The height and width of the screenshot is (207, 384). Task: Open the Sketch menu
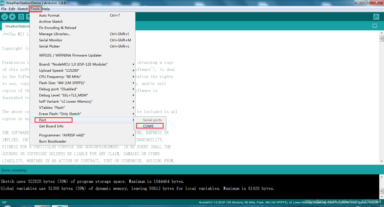[x=23, y=9]
